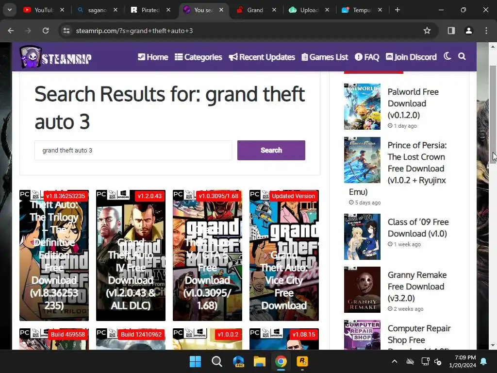The height and width of the screenshot is (373, 497).
Task: Open the Home menu item
Action: pyautogui.click(x=153, y=57)
